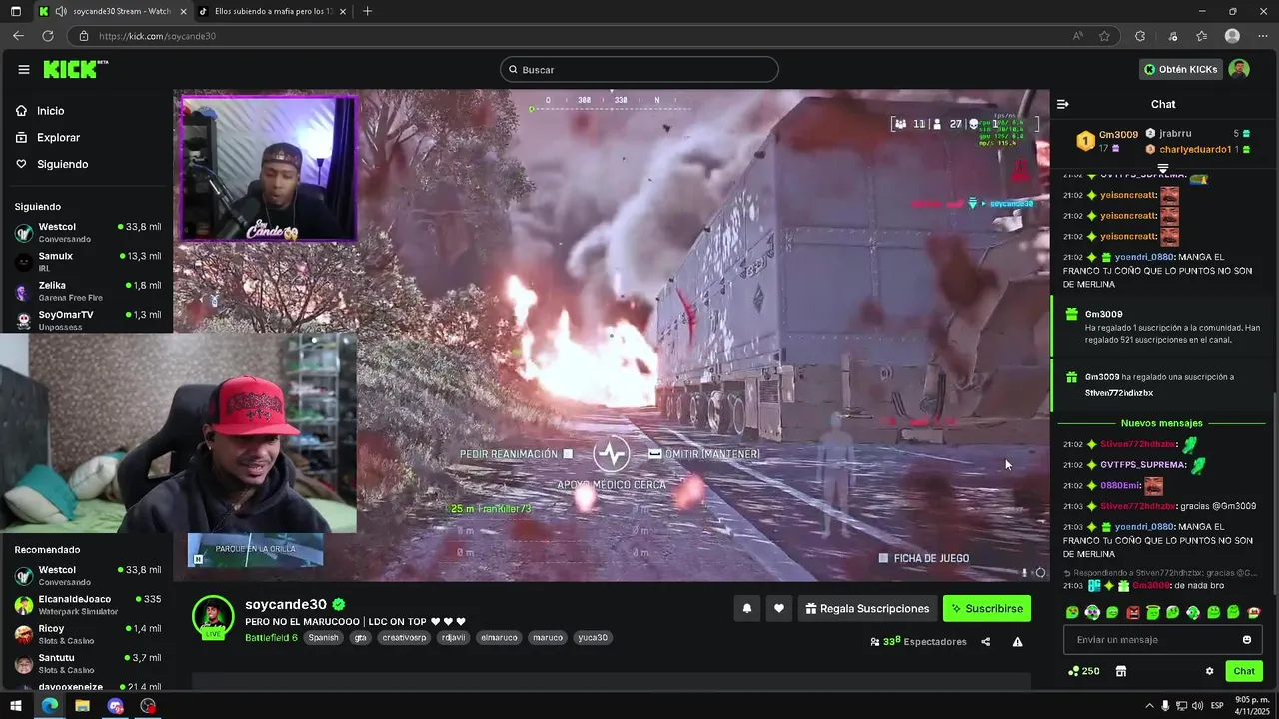Open recommended channel Ricoy

click(x=87, y=634)
